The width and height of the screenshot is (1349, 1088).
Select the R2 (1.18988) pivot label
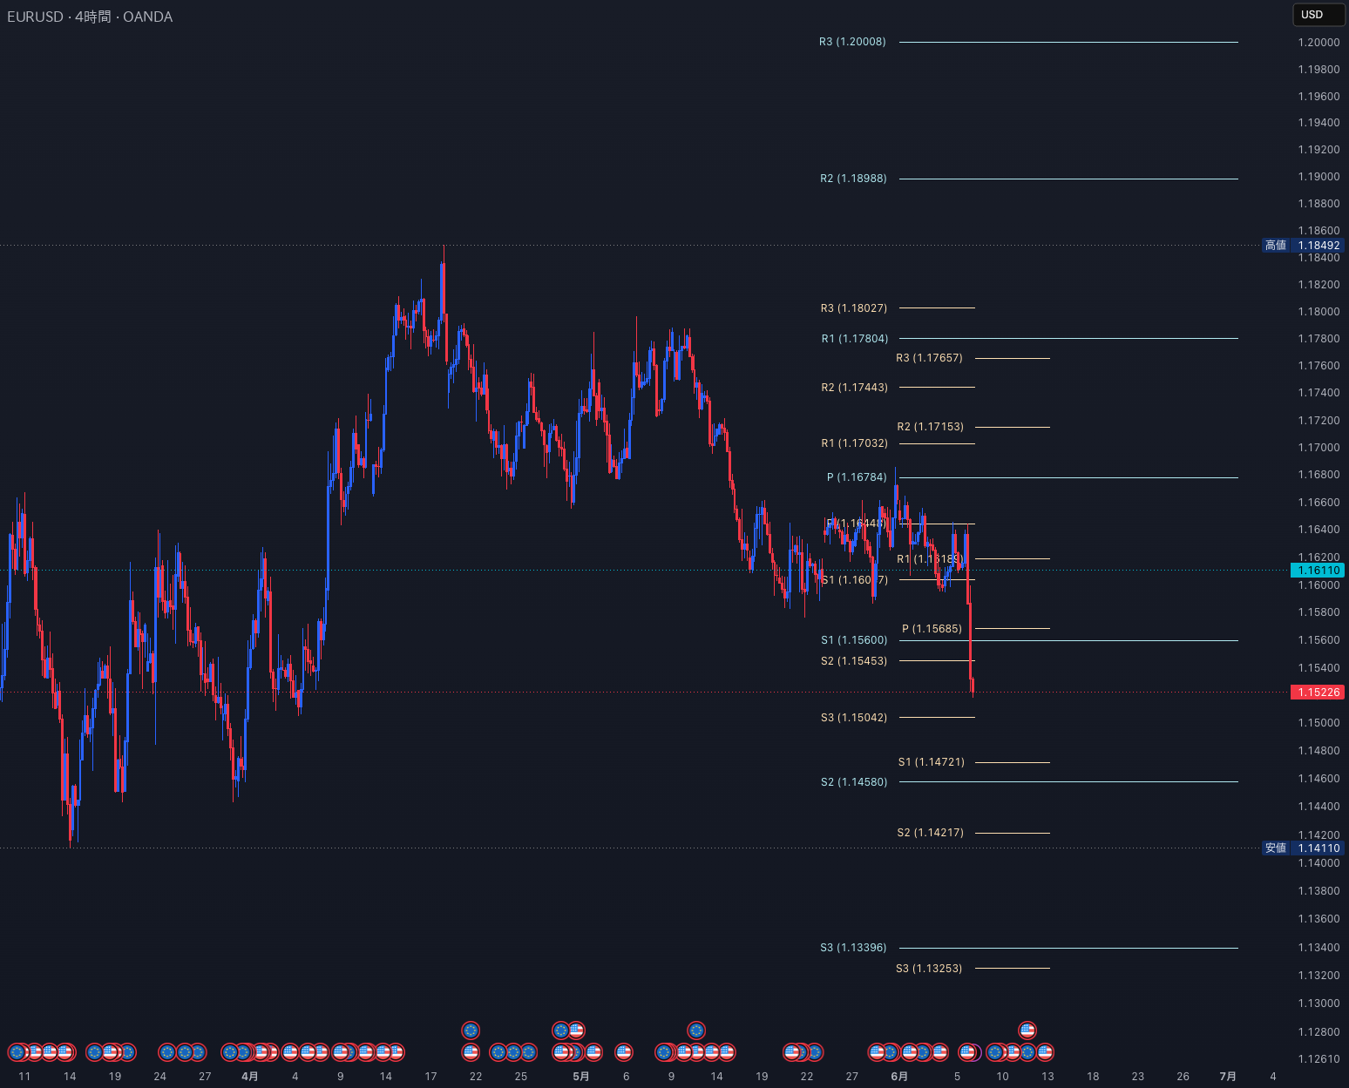point(853,179)
